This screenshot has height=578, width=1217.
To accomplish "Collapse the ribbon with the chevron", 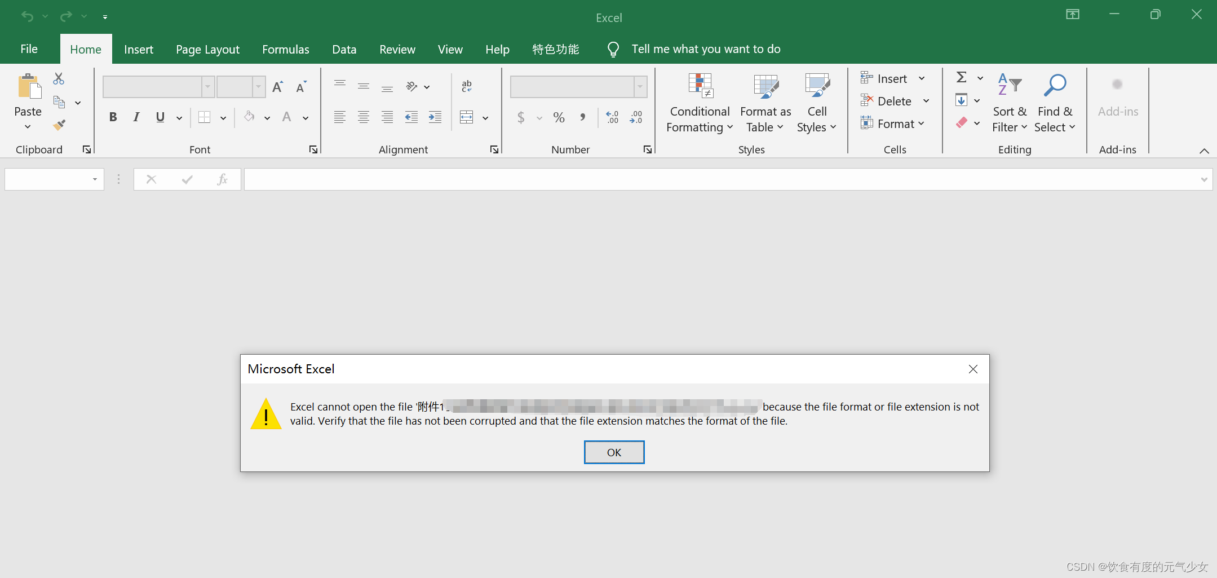I will click(x=1205, y=151).
